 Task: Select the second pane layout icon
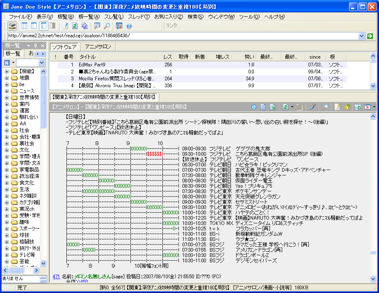click(34, 26)
